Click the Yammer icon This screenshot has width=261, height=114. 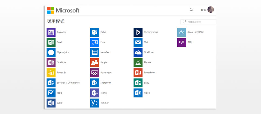click(95, 103)
